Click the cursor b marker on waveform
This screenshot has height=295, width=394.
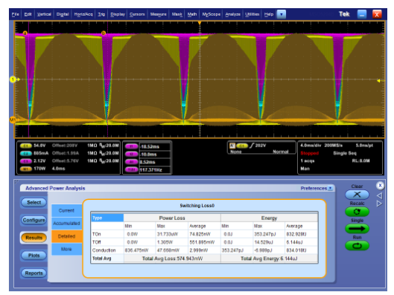(x=104, y=33)
